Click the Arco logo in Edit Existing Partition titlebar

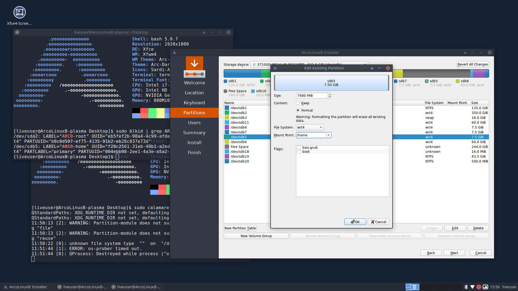point(275,68)
